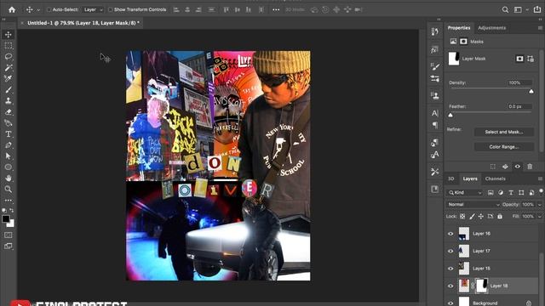Open the Paragraph panel icon
Screen dimensions: 545x306
tap(435, 125)
